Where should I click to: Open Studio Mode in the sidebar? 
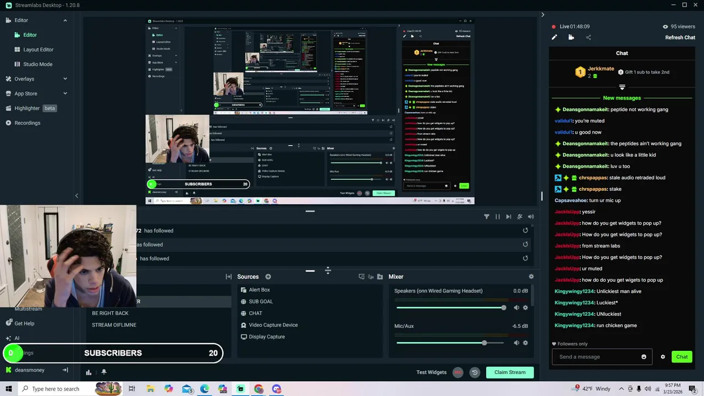(38, 64)
